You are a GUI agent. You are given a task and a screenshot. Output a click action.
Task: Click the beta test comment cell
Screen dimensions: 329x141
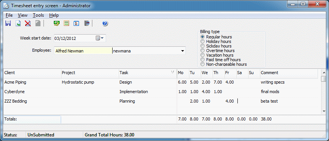[289, 101]
